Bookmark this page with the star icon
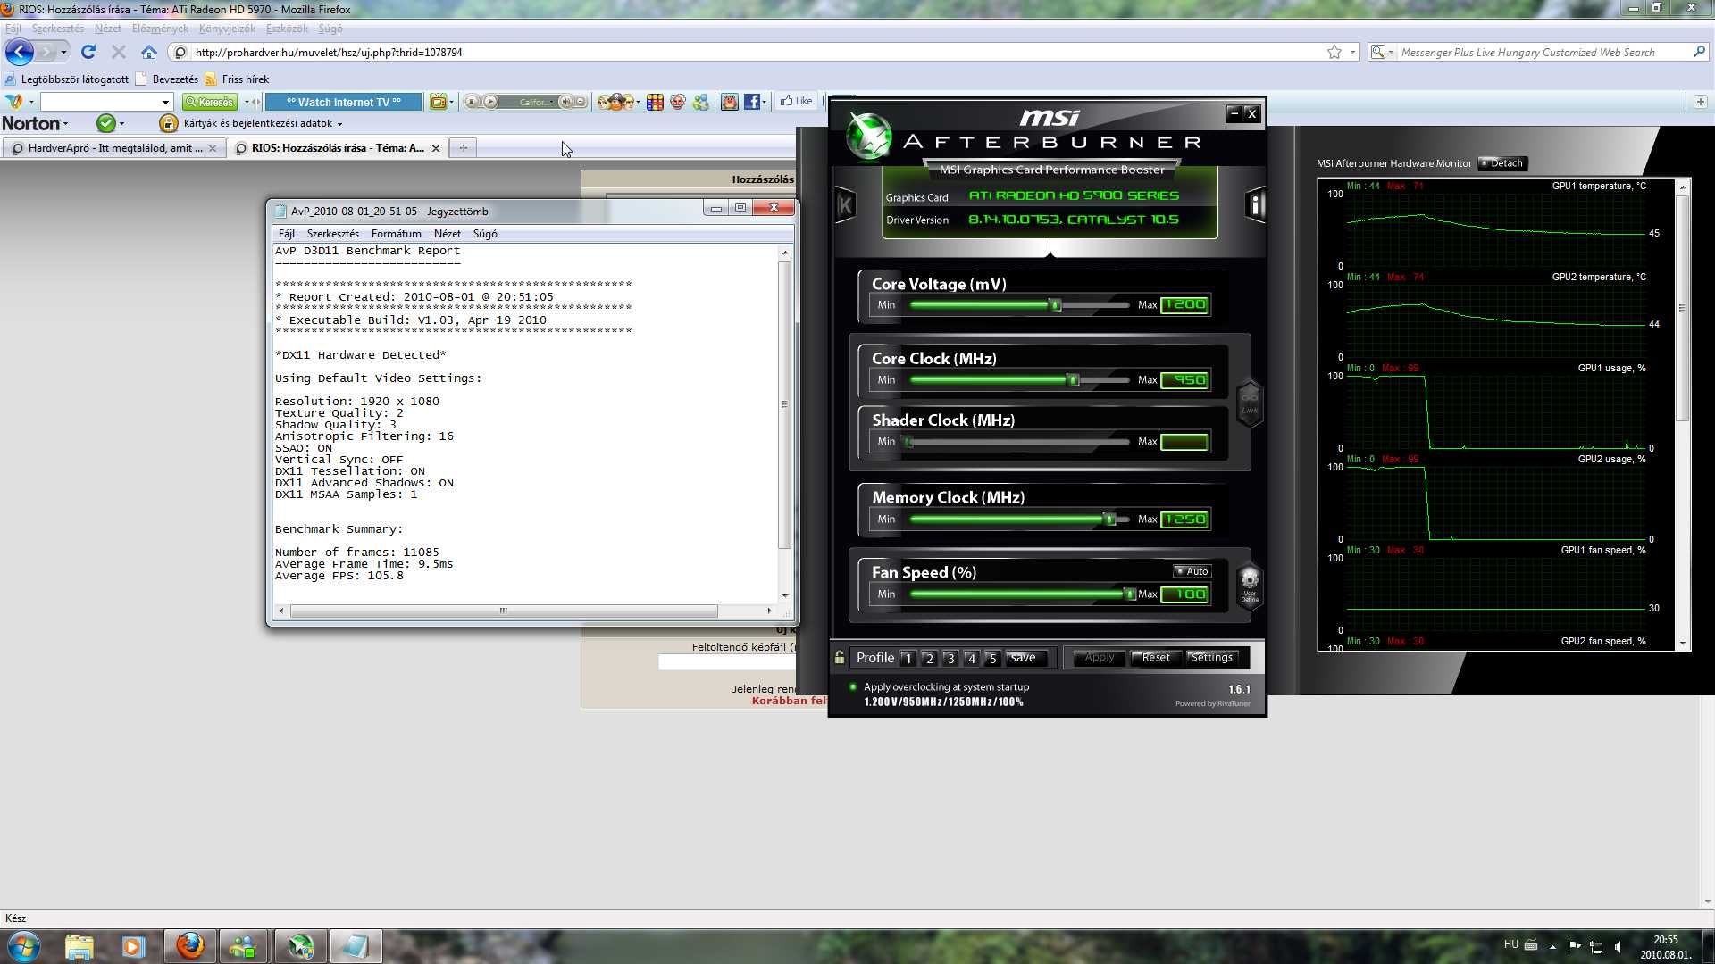Screen dimensions: 1715x964 1334,53
